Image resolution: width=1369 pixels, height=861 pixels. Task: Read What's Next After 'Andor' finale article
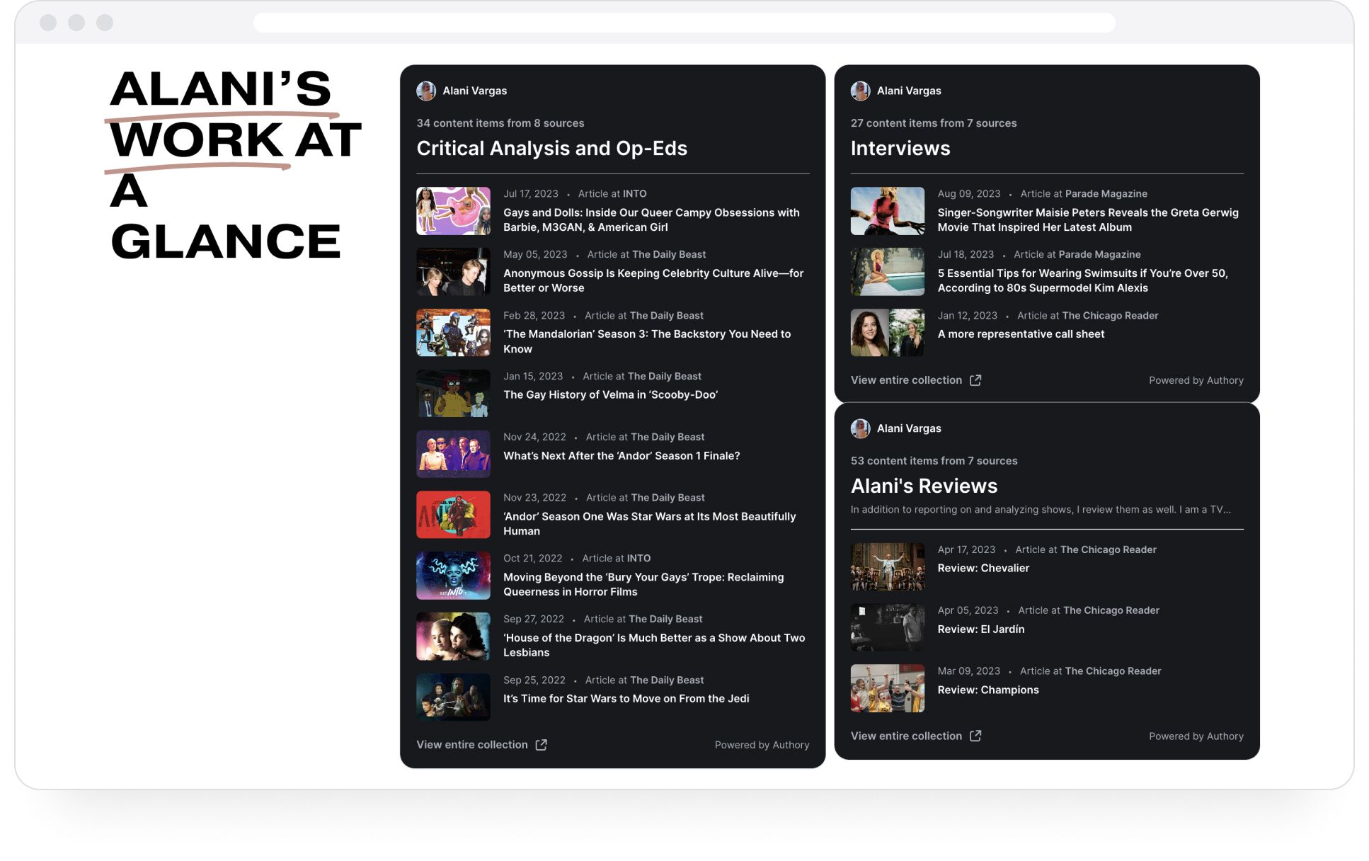(x=622, y=455)
